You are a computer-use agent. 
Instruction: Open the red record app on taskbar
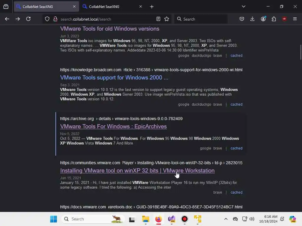click(x=185, y=219)
